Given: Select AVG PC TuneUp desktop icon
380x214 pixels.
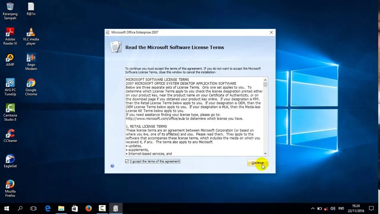Looking at the screenshot, I should (x=10, y=87).
